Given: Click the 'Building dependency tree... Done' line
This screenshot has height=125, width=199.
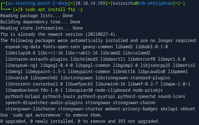Looking at the screenshot, I should tap(40, 22).
